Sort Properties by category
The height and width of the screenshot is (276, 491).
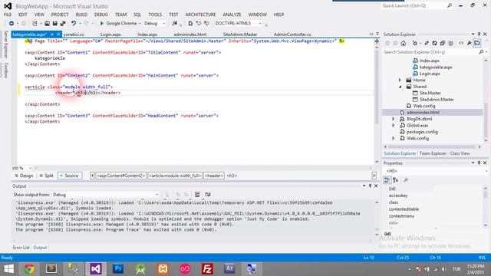387,180
